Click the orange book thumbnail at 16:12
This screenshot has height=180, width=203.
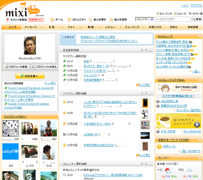[x=145, y=103]
